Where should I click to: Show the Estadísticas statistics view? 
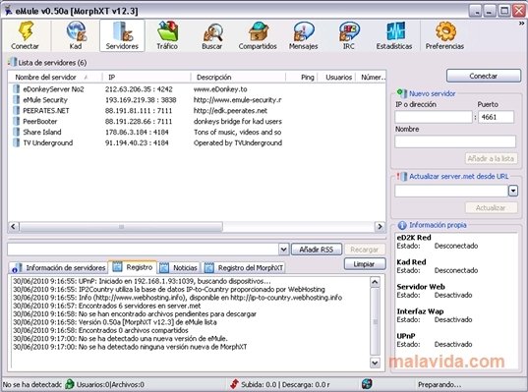(394, 35)
